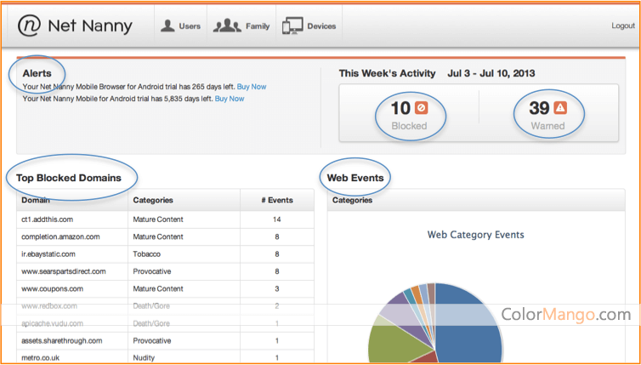This screenshot has height=365, width=641.
Task: Click www.coupons.com domain
Action: tap(52, 289)
